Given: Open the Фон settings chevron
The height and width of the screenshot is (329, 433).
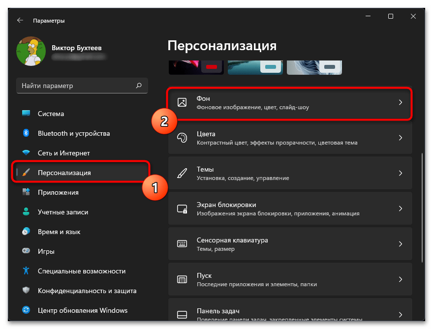Looking at the screenshot, I should (x=401, y=102).
